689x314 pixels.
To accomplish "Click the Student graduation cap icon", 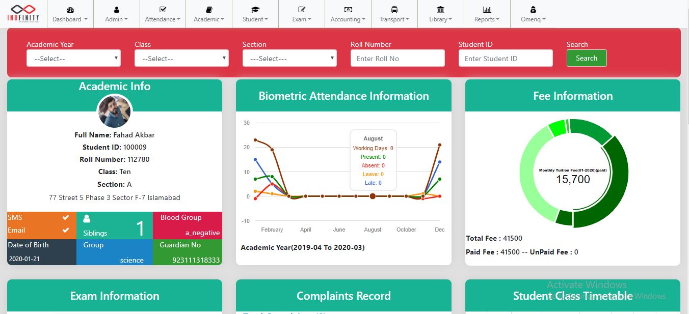I will [255, 10].
